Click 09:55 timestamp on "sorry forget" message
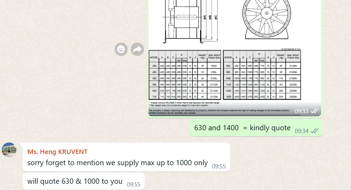 (219, 166)
